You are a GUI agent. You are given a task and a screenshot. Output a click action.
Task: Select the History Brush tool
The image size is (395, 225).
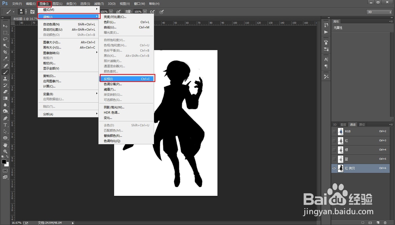(5, 85)
